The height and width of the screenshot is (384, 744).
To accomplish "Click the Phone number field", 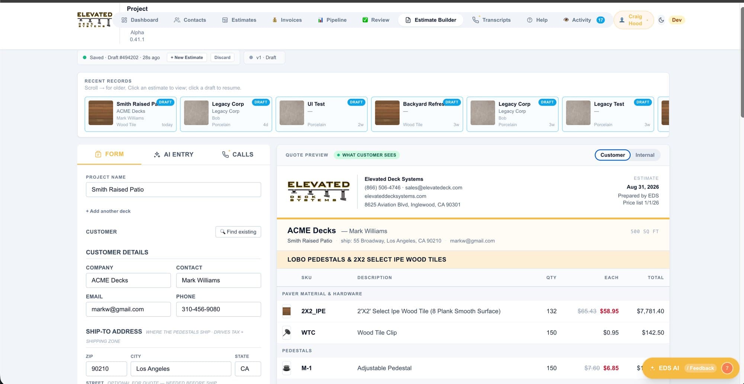I will [x=218, y=309].
